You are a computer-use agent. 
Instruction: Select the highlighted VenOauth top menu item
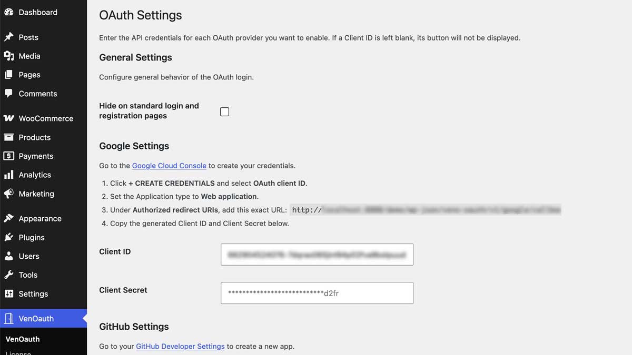pyautogui.click(x=43, y=319)
